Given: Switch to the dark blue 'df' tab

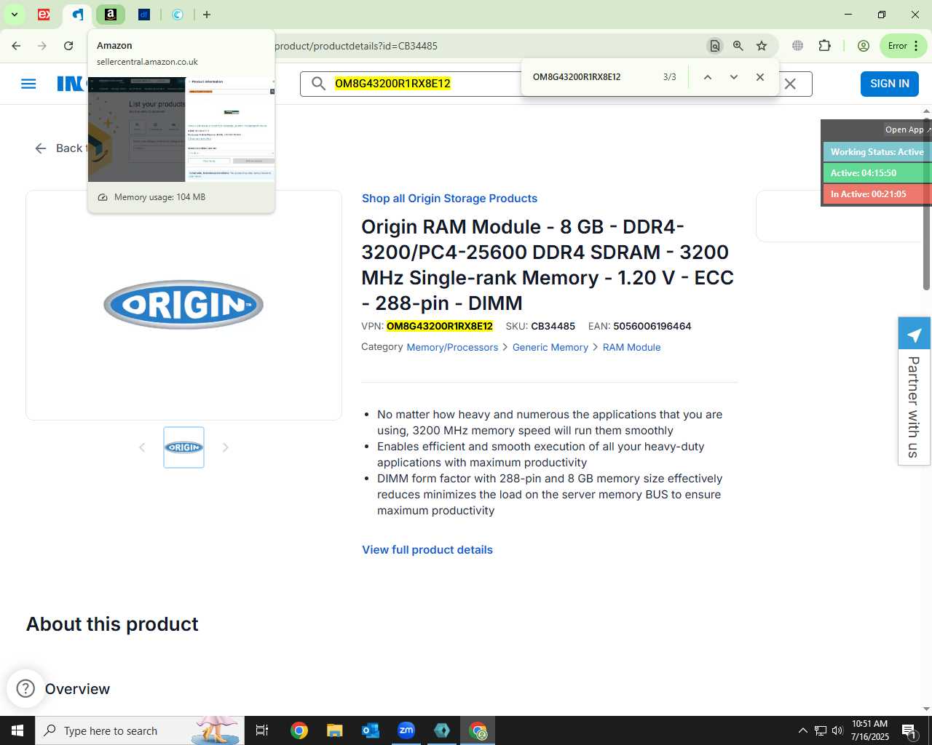Looking at the screenshot, I should [x=144, y=15].
